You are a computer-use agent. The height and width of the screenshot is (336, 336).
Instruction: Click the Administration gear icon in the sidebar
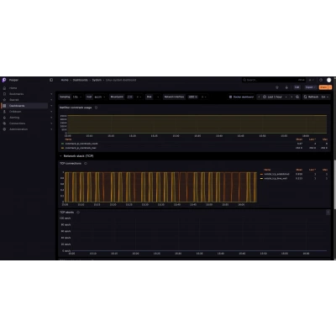[x=4, y=129]
